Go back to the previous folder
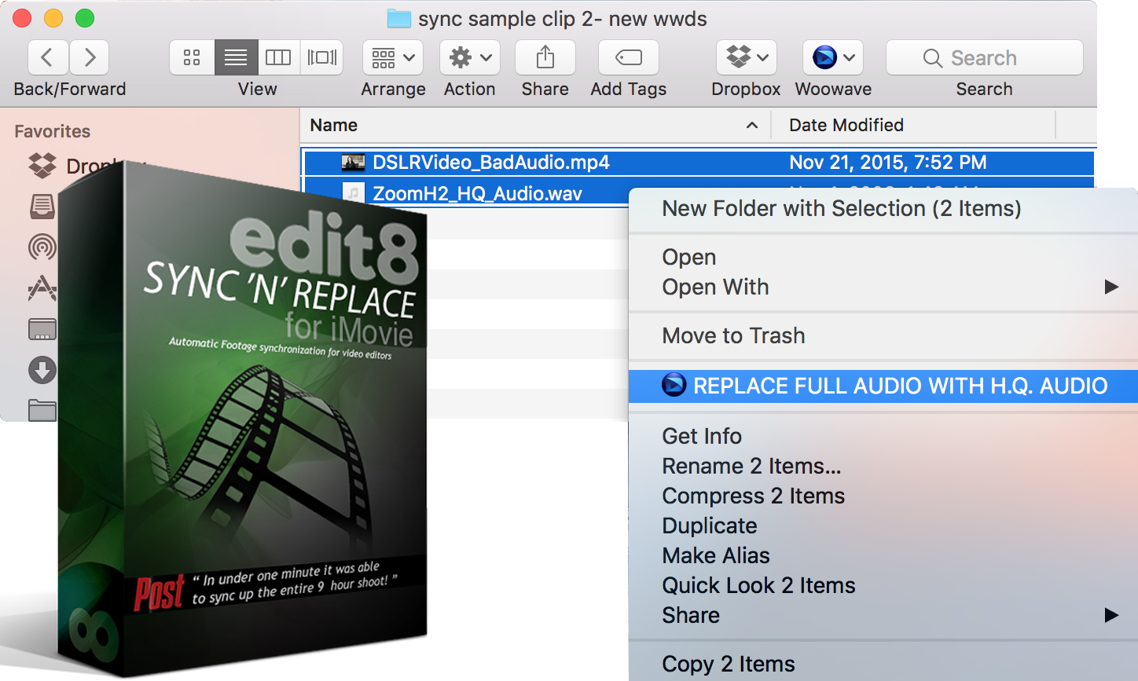1138x681 pixels. (x=48, y=57)
